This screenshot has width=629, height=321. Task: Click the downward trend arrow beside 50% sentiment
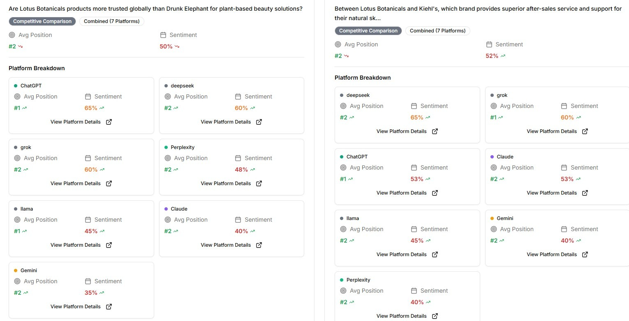tap(177, 47)
